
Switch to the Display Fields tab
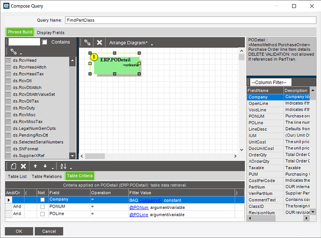50,33
